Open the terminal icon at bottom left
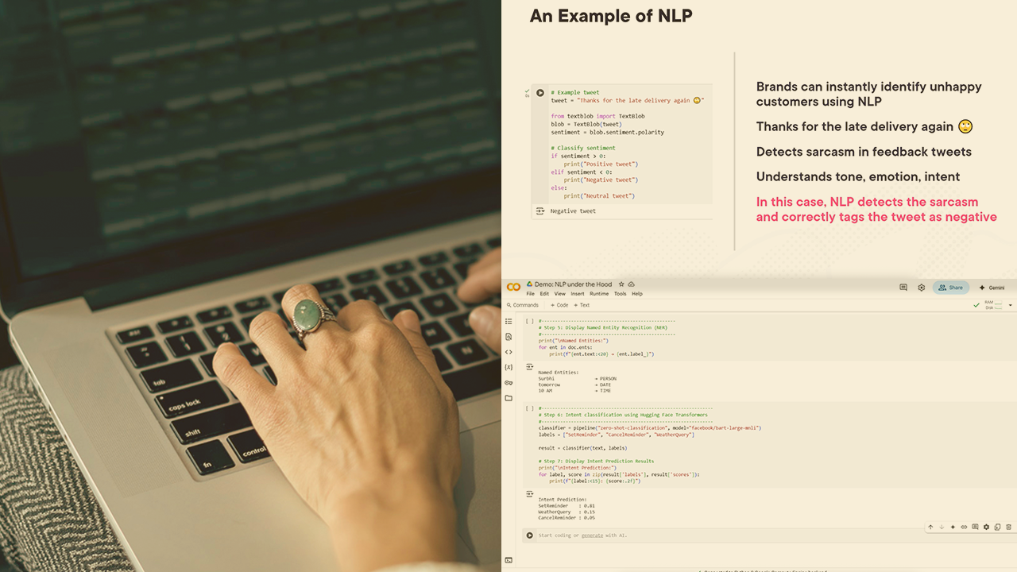Screen dimensions: 1017x572 (x=508, y=560)
